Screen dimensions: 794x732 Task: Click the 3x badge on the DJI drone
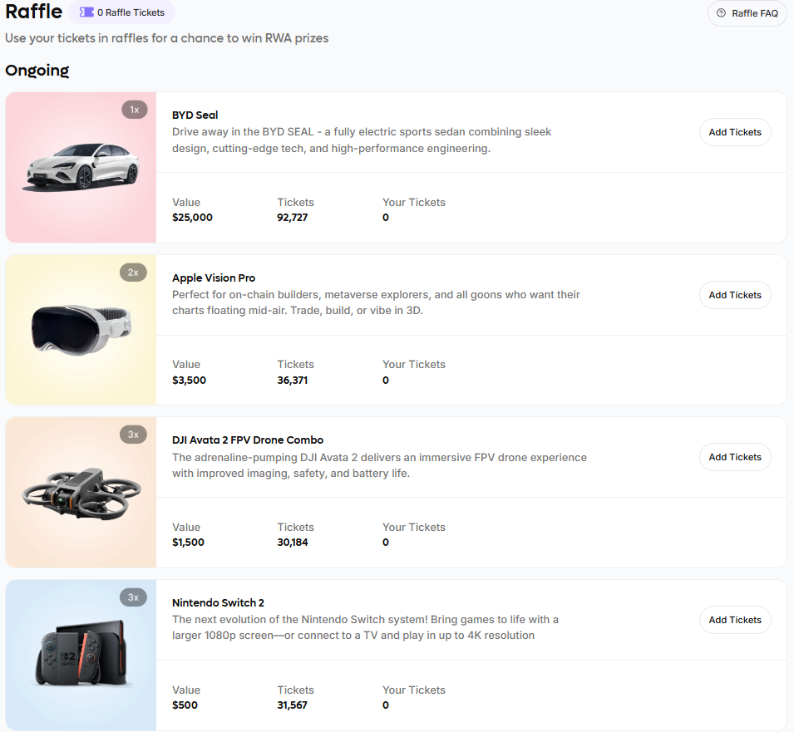click(x=133, y=435)
